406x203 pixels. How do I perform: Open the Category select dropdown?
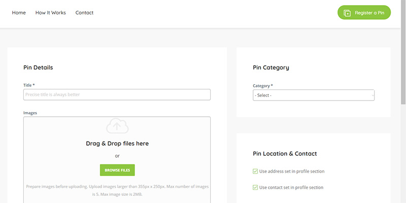point(313,95)
